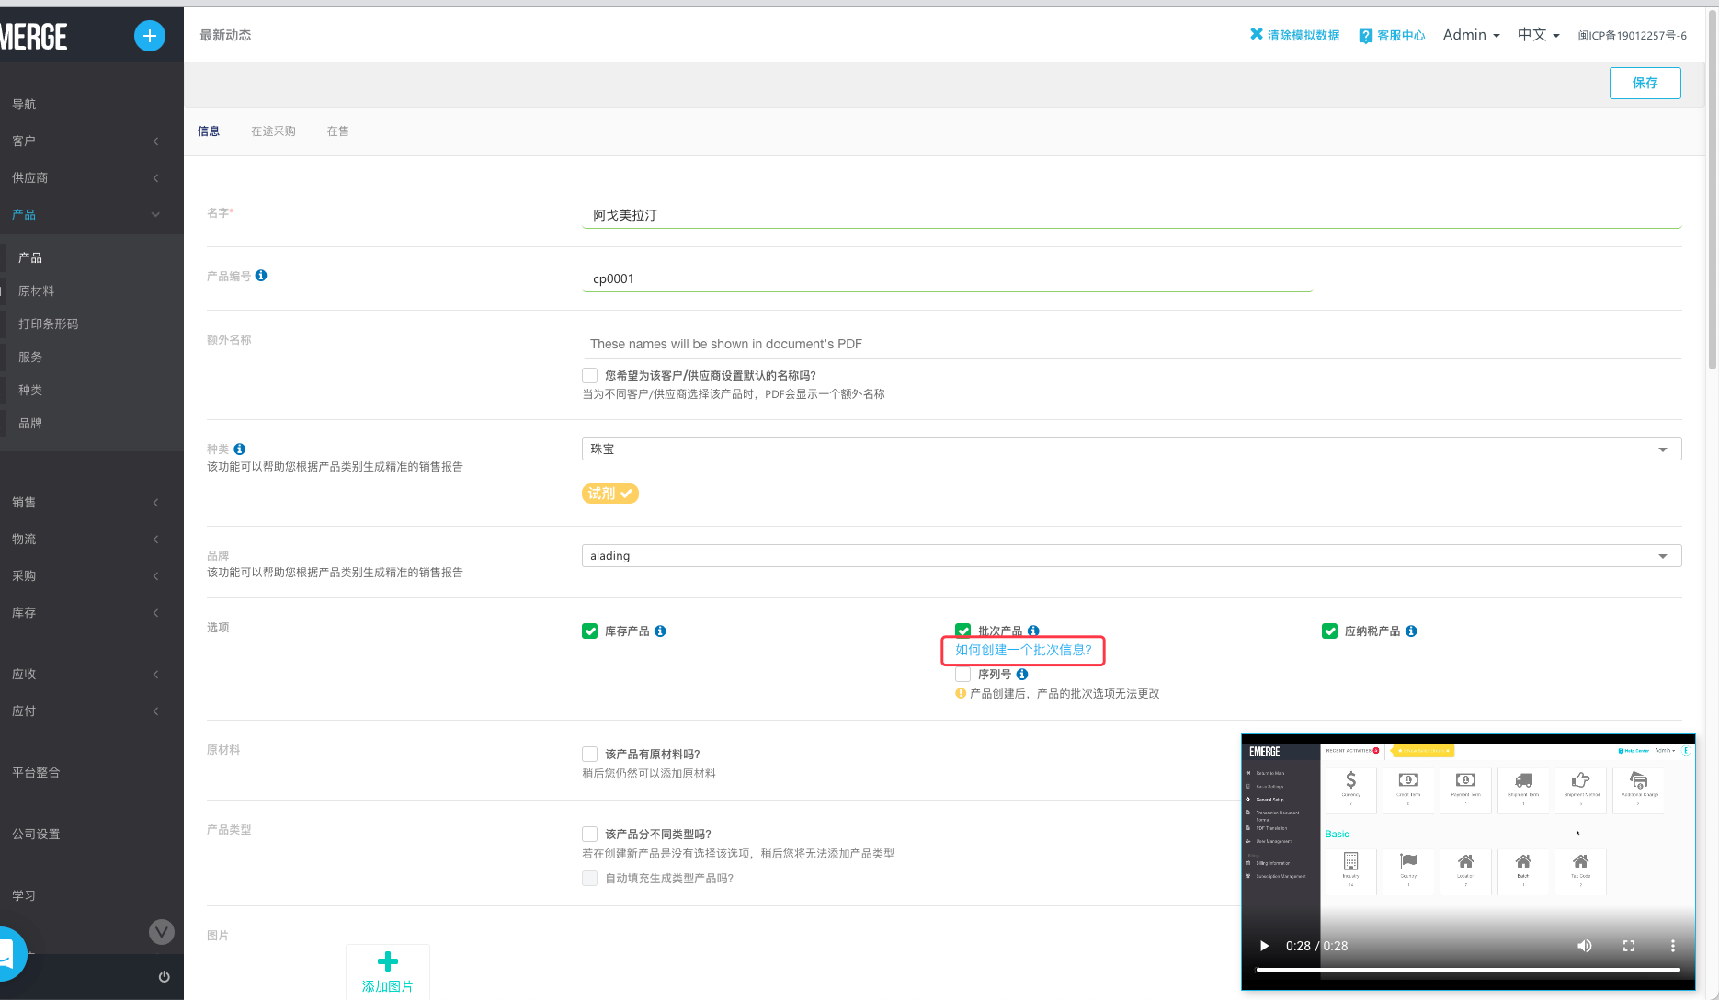This screenshot has height=1000, width=1719.
Task: Check 该产品分不同类型吗 checkbox
Action: click(590, 834)
